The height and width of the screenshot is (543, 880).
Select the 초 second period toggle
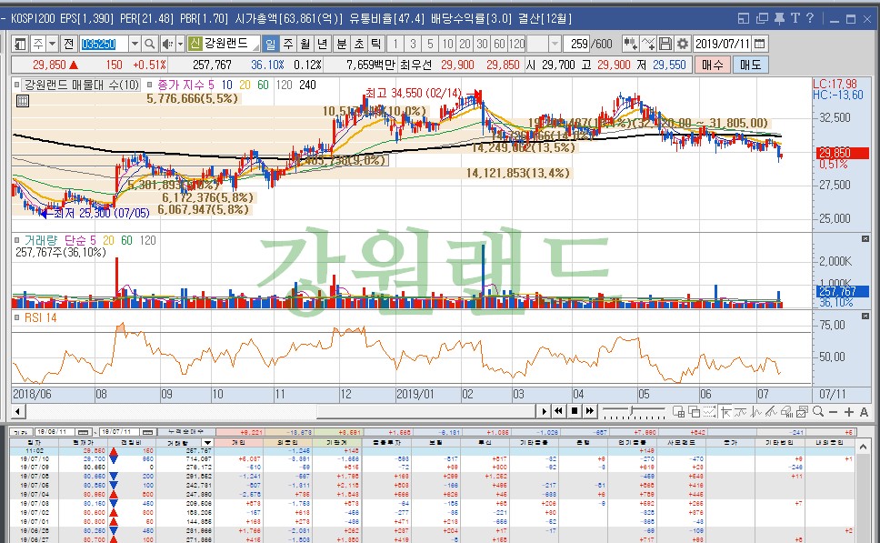(x=359, y=44)
